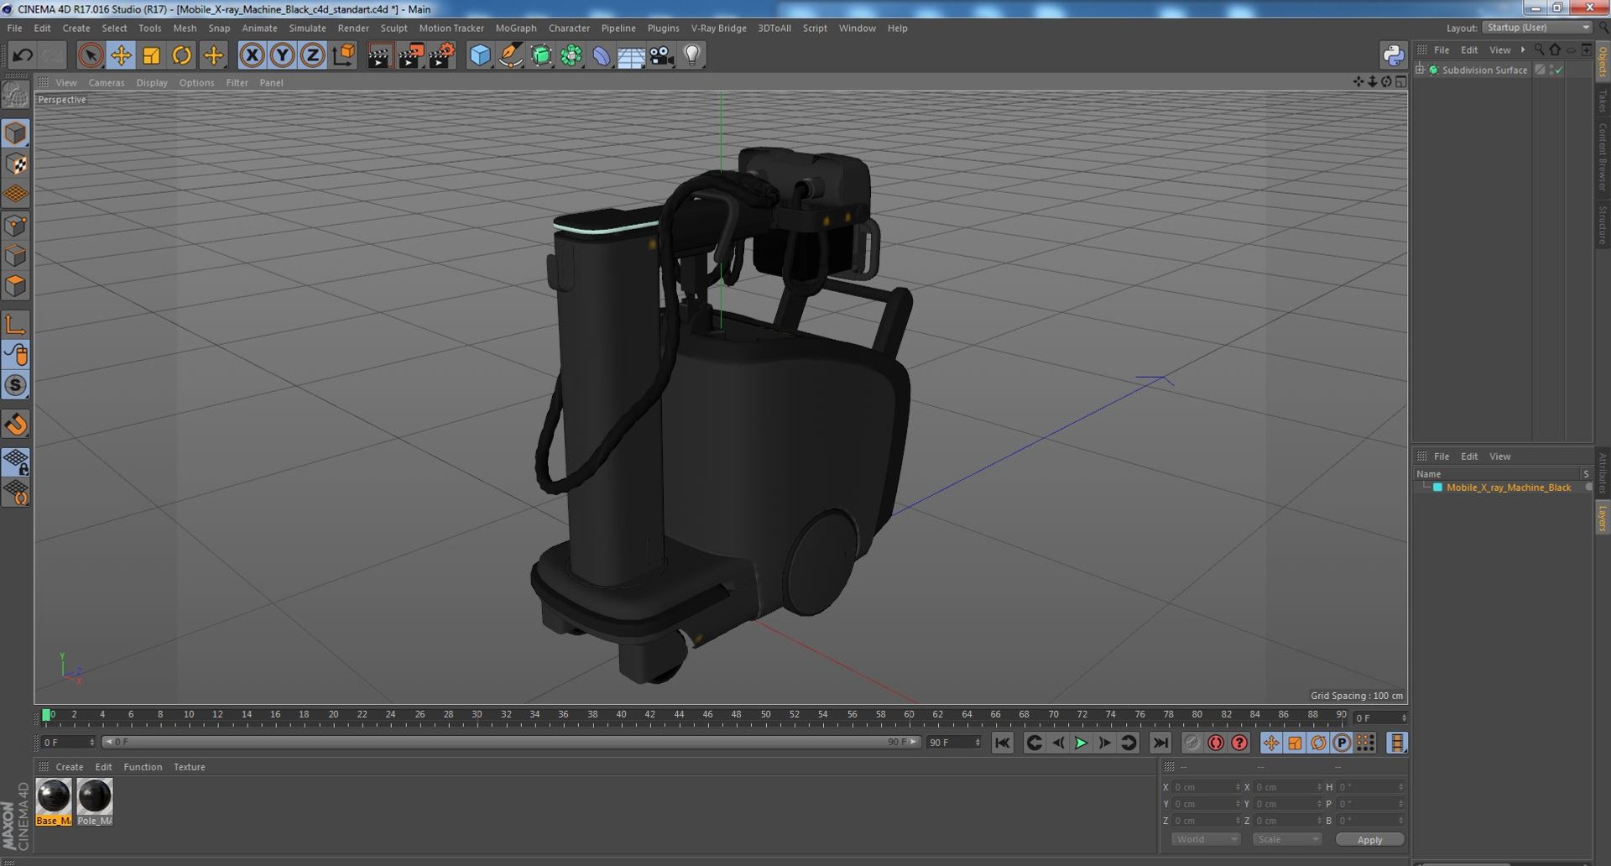
Task: Open the spline pen tools
Action: [510, 55]
